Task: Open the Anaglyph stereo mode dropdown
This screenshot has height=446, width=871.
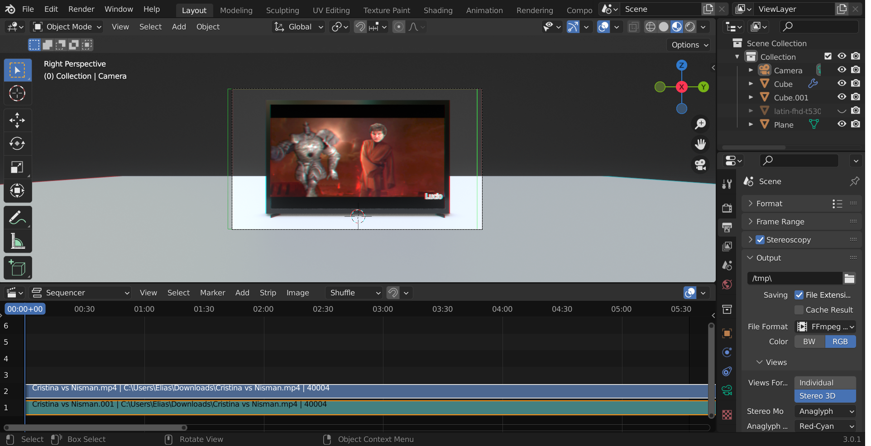Action: tap(825, 411)
